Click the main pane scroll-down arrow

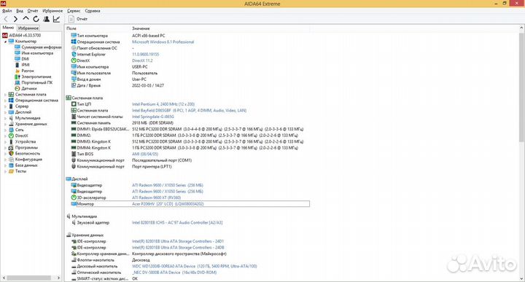pos(521,278)
